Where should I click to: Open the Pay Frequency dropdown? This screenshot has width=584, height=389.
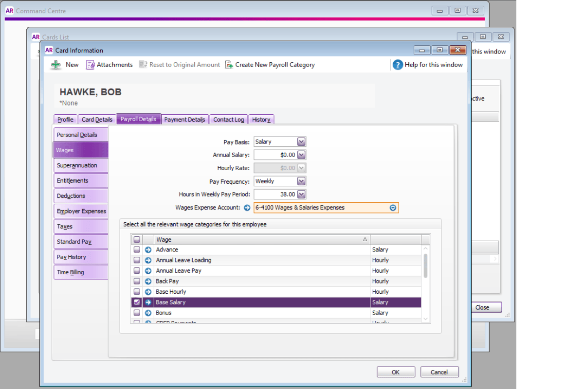302,181
